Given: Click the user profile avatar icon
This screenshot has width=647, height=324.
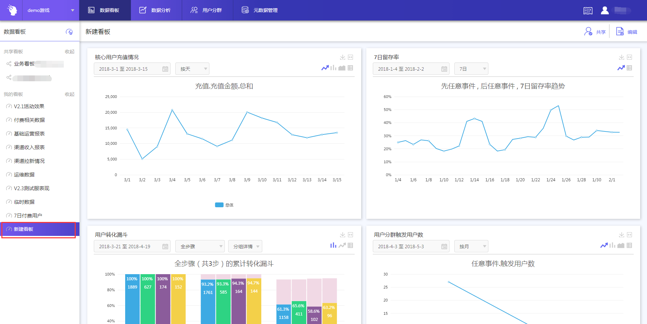Looking at the screenshot, I should [x=605, y=11].
